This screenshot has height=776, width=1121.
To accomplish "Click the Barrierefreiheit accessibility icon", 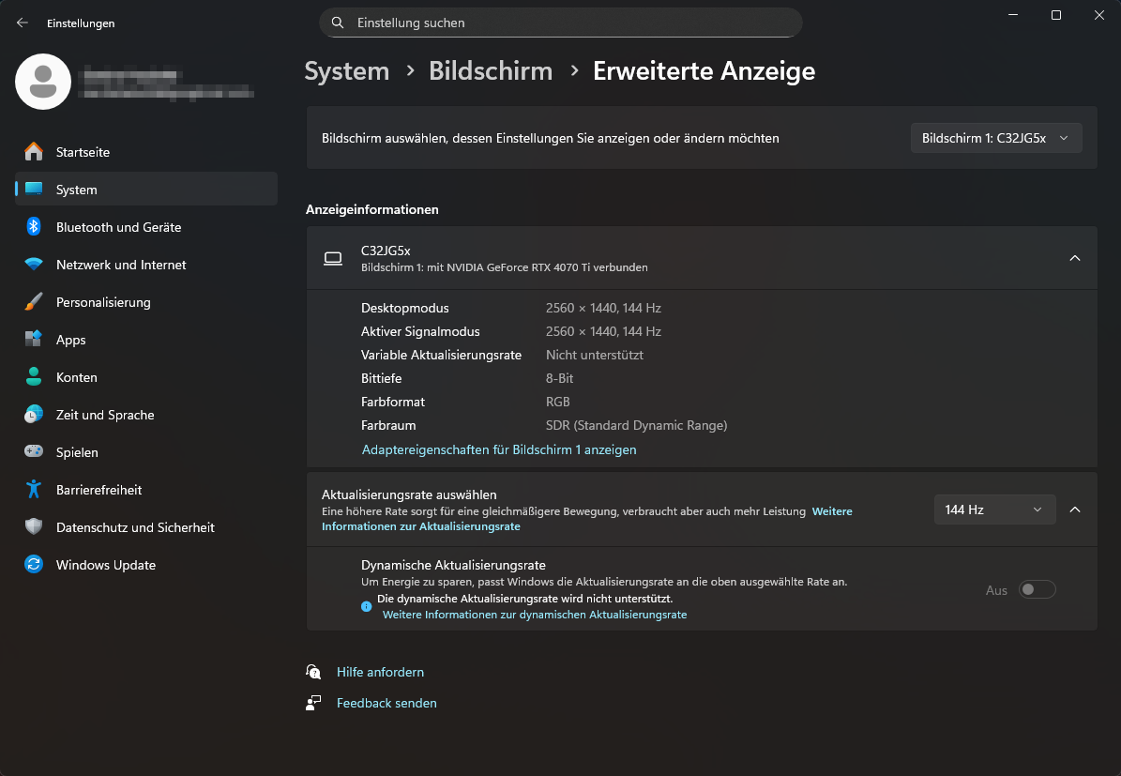I will (x=34, y=490).
